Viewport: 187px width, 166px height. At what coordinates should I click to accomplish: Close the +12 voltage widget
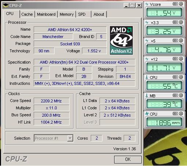click(181, 59)
